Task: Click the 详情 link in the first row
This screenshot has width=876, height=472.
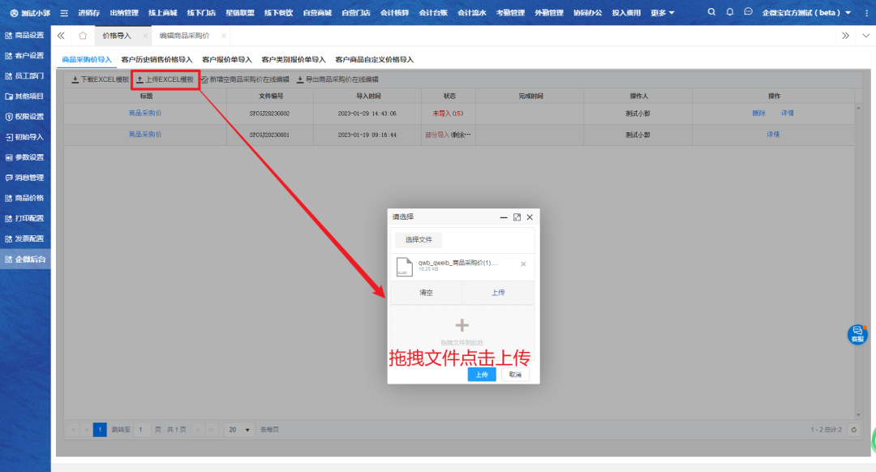Action: (x=787, y=113)
